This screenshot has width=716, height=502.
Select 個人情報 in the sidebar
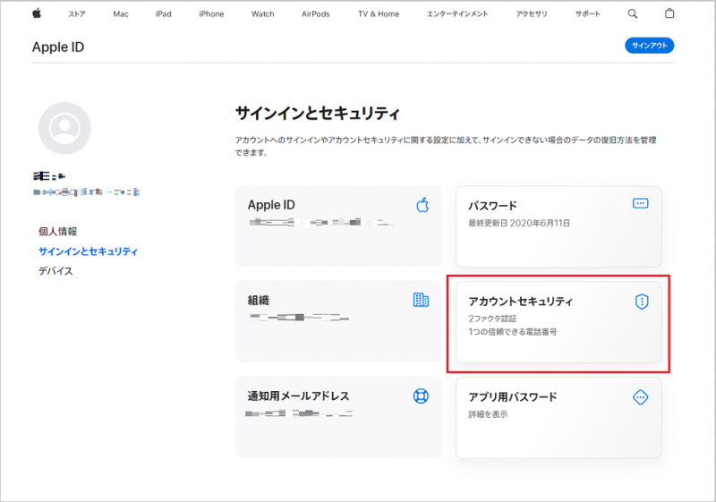tap(57, 231)
